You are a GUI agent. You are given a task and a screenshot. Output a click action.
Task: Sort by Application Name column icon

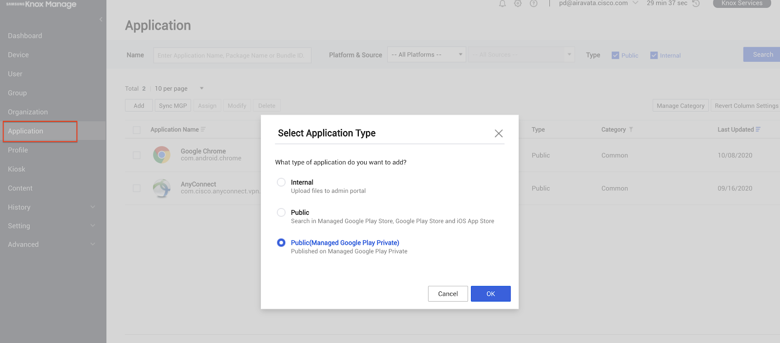[203, 130]
